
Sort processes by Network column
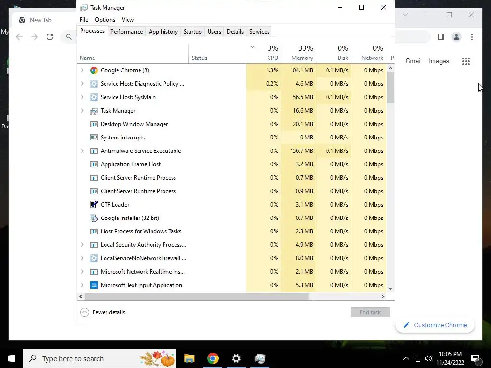tap(369, 54)
